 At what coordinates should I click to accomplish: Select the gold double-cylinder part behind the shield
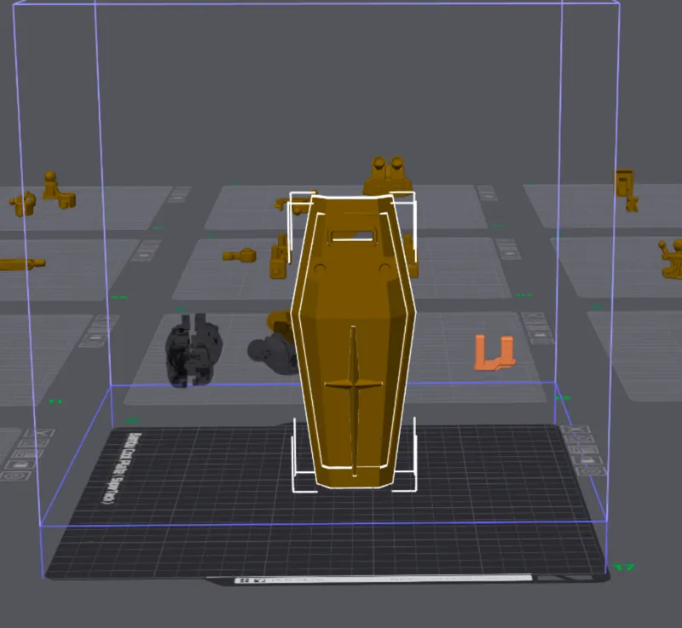(x=388, y=176)
